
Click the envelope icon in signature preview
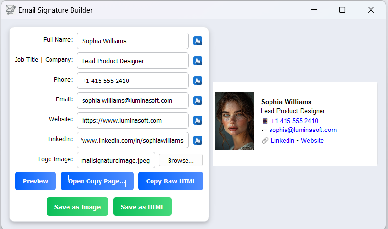tap(264, 130)
